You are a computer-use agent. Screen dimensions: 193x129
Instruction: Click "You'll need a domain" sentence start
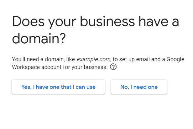(x=31, y=59)
